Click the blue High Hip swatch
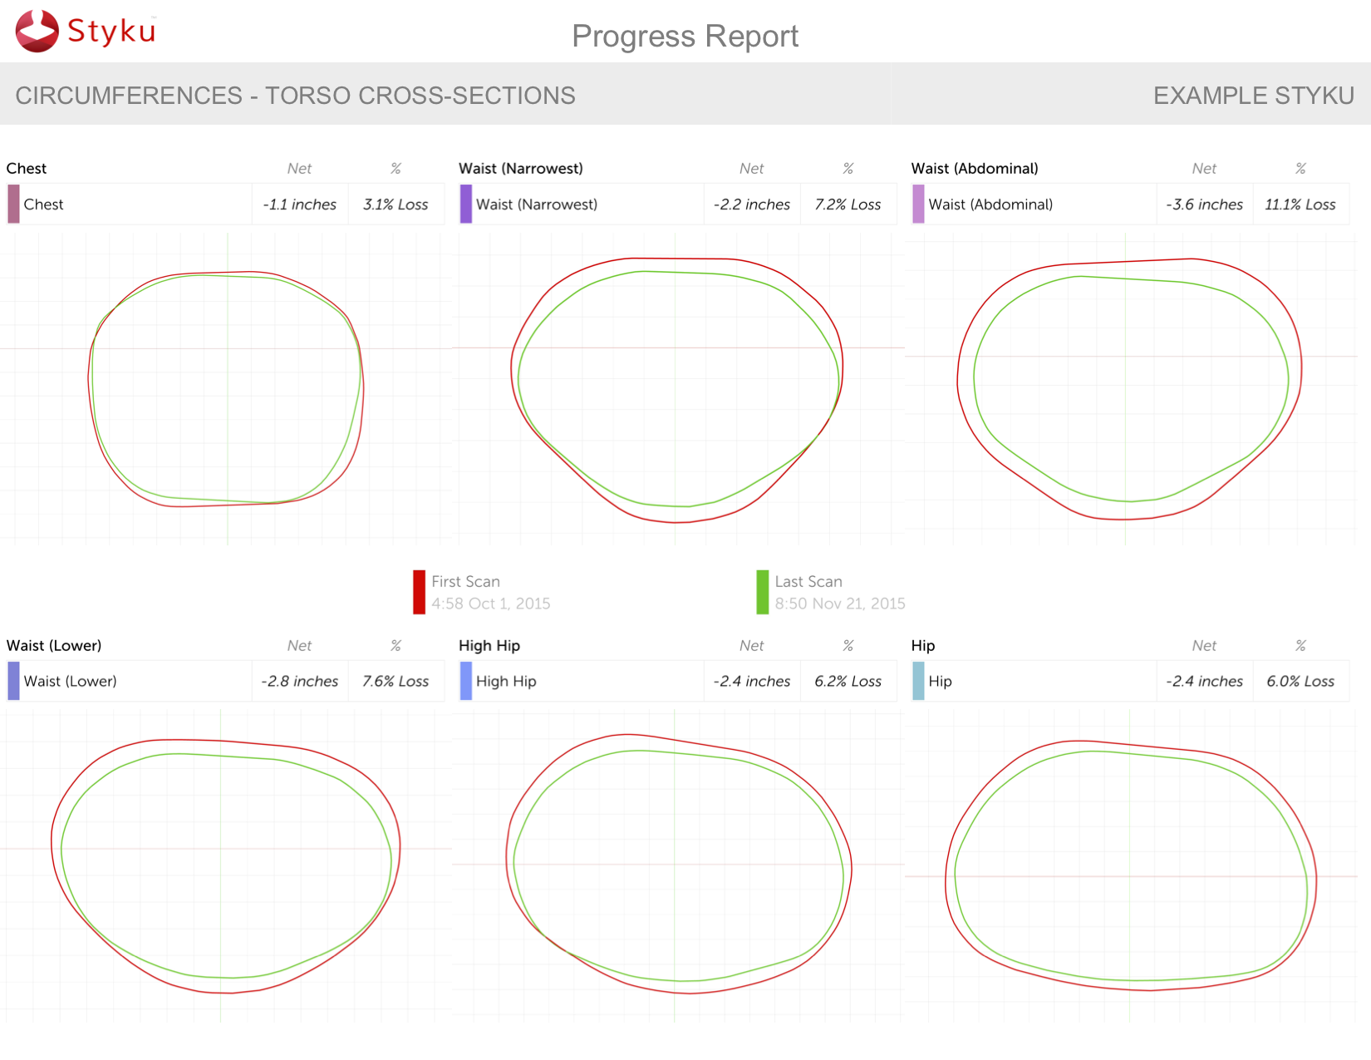Viewport: 1371px width, 1060px height. [466, 681]
